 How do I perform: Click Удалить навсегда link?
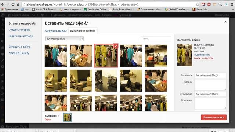pos(203,58)
